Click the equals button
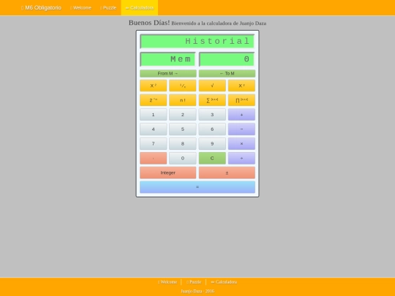 tap(197, 187)
